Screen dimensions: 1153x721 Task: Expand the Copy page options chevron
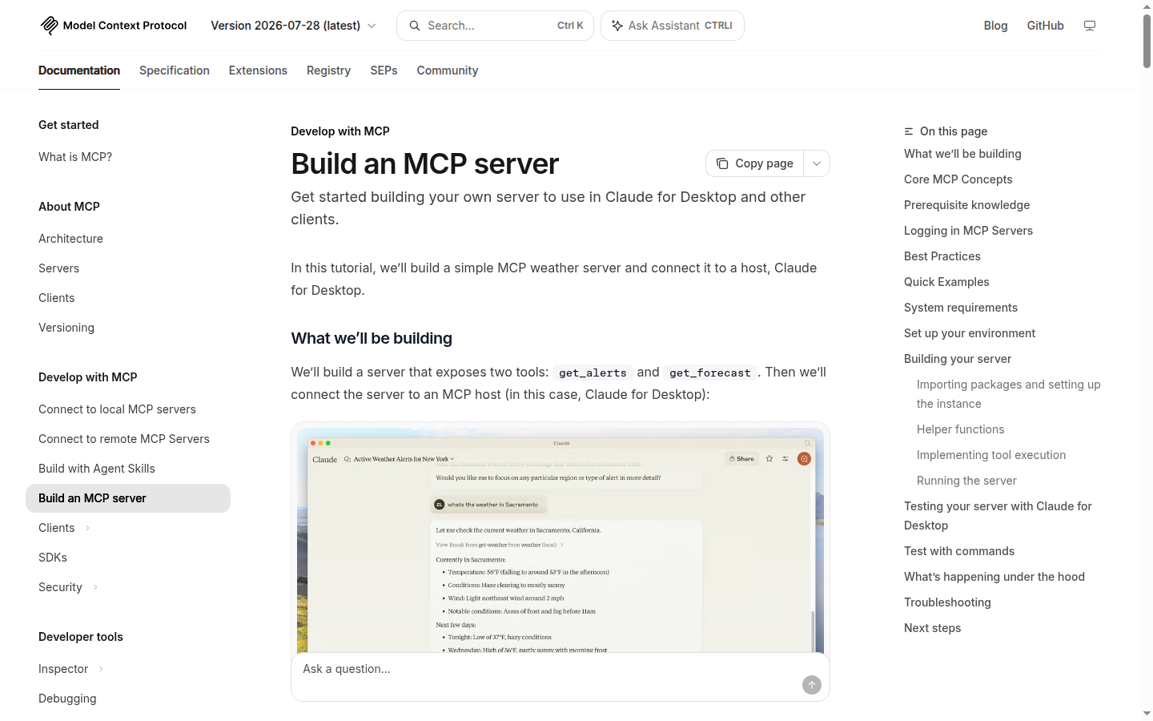coord(817,163)
